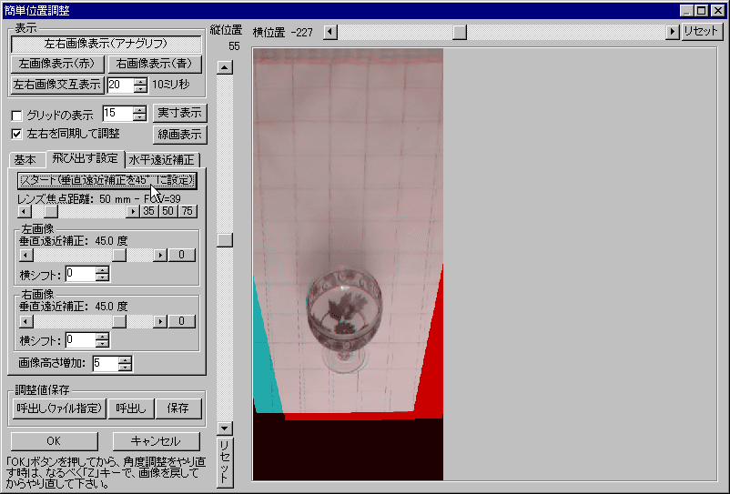This screenshot has height=494, width=730.
Task: Click right arrow of 横位置 scrollbar
Action: (672, 32)
